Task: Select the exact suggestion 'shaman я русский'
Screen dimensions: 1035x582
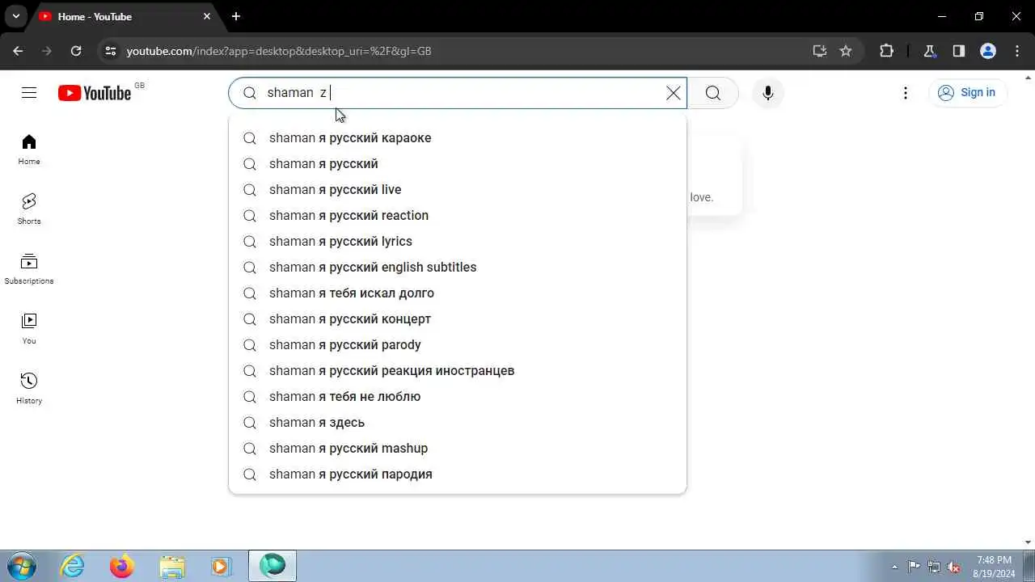Action: [x=458, y=163]
